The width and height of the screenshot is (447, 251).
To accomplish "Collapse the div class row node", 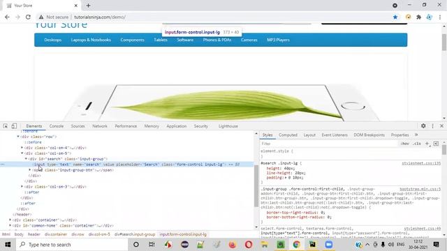I will click(18, 137).
